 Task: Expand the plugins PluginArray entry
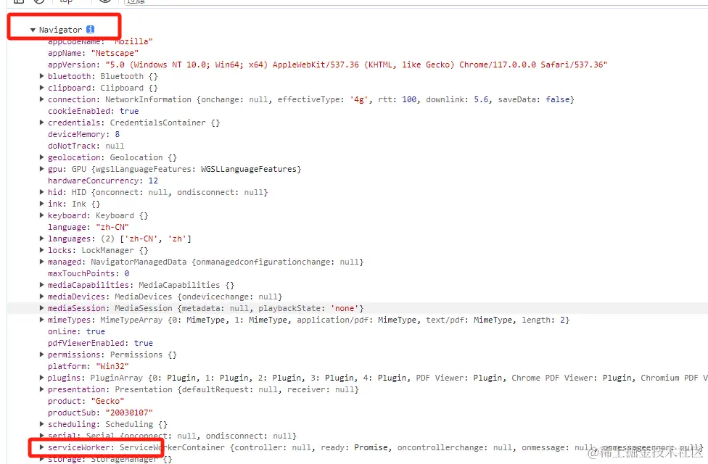[41, 378]
